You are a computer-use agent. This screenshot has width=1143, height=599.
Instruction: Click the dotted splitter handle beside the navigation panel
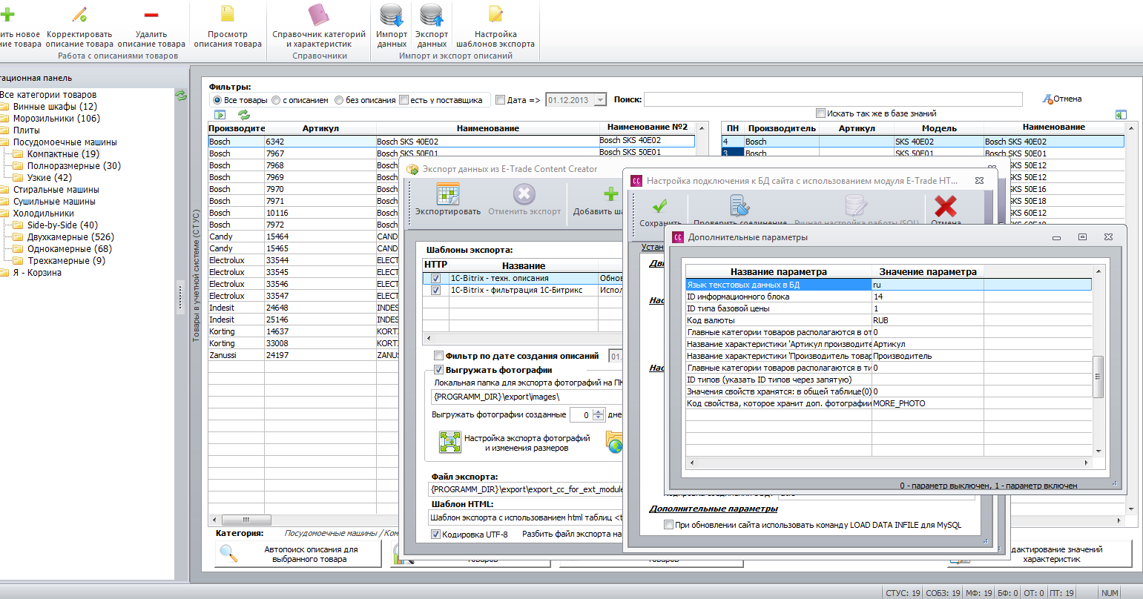[179, 299]
